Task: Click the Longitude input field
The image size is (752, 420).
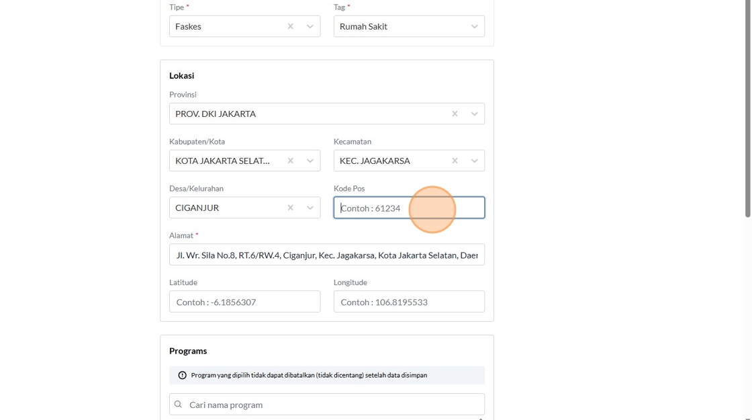Action: pos(408,302)
